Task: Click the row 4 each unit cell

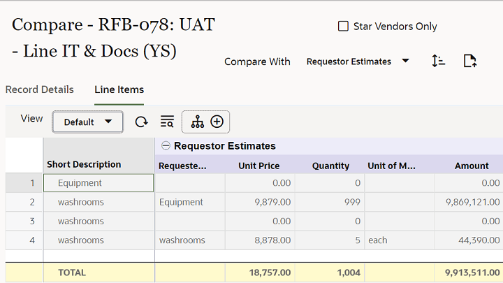Action: tap(398, 240)
